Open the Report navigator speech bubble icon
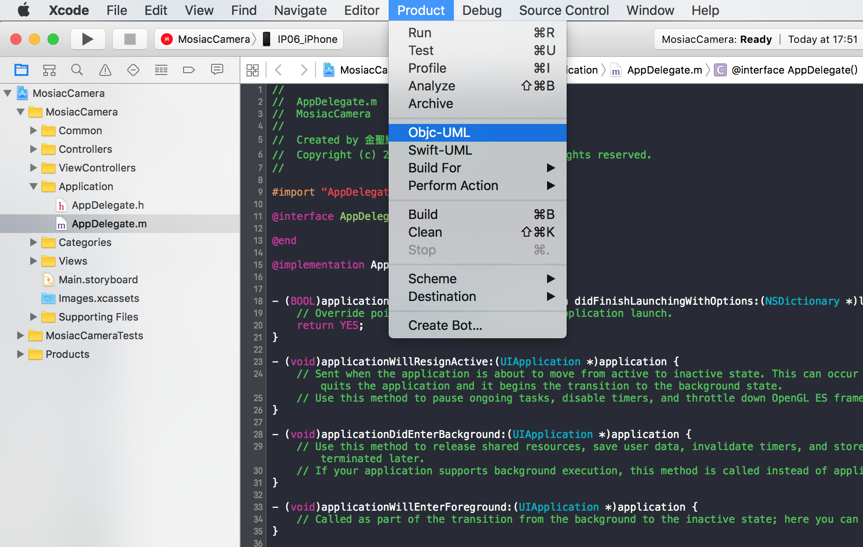Image resolution: width=863 pixels, height=547 pixels. (x=217, y=70)
